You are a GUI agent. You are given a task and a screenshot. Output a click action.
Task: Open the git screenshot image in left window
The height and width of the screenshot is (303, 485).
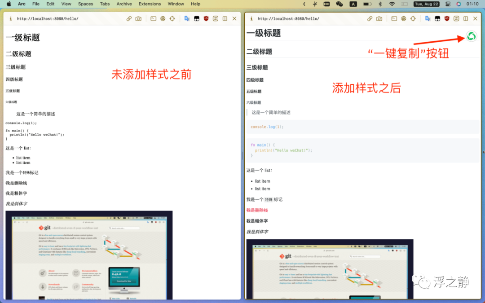(x=89, y=255)
